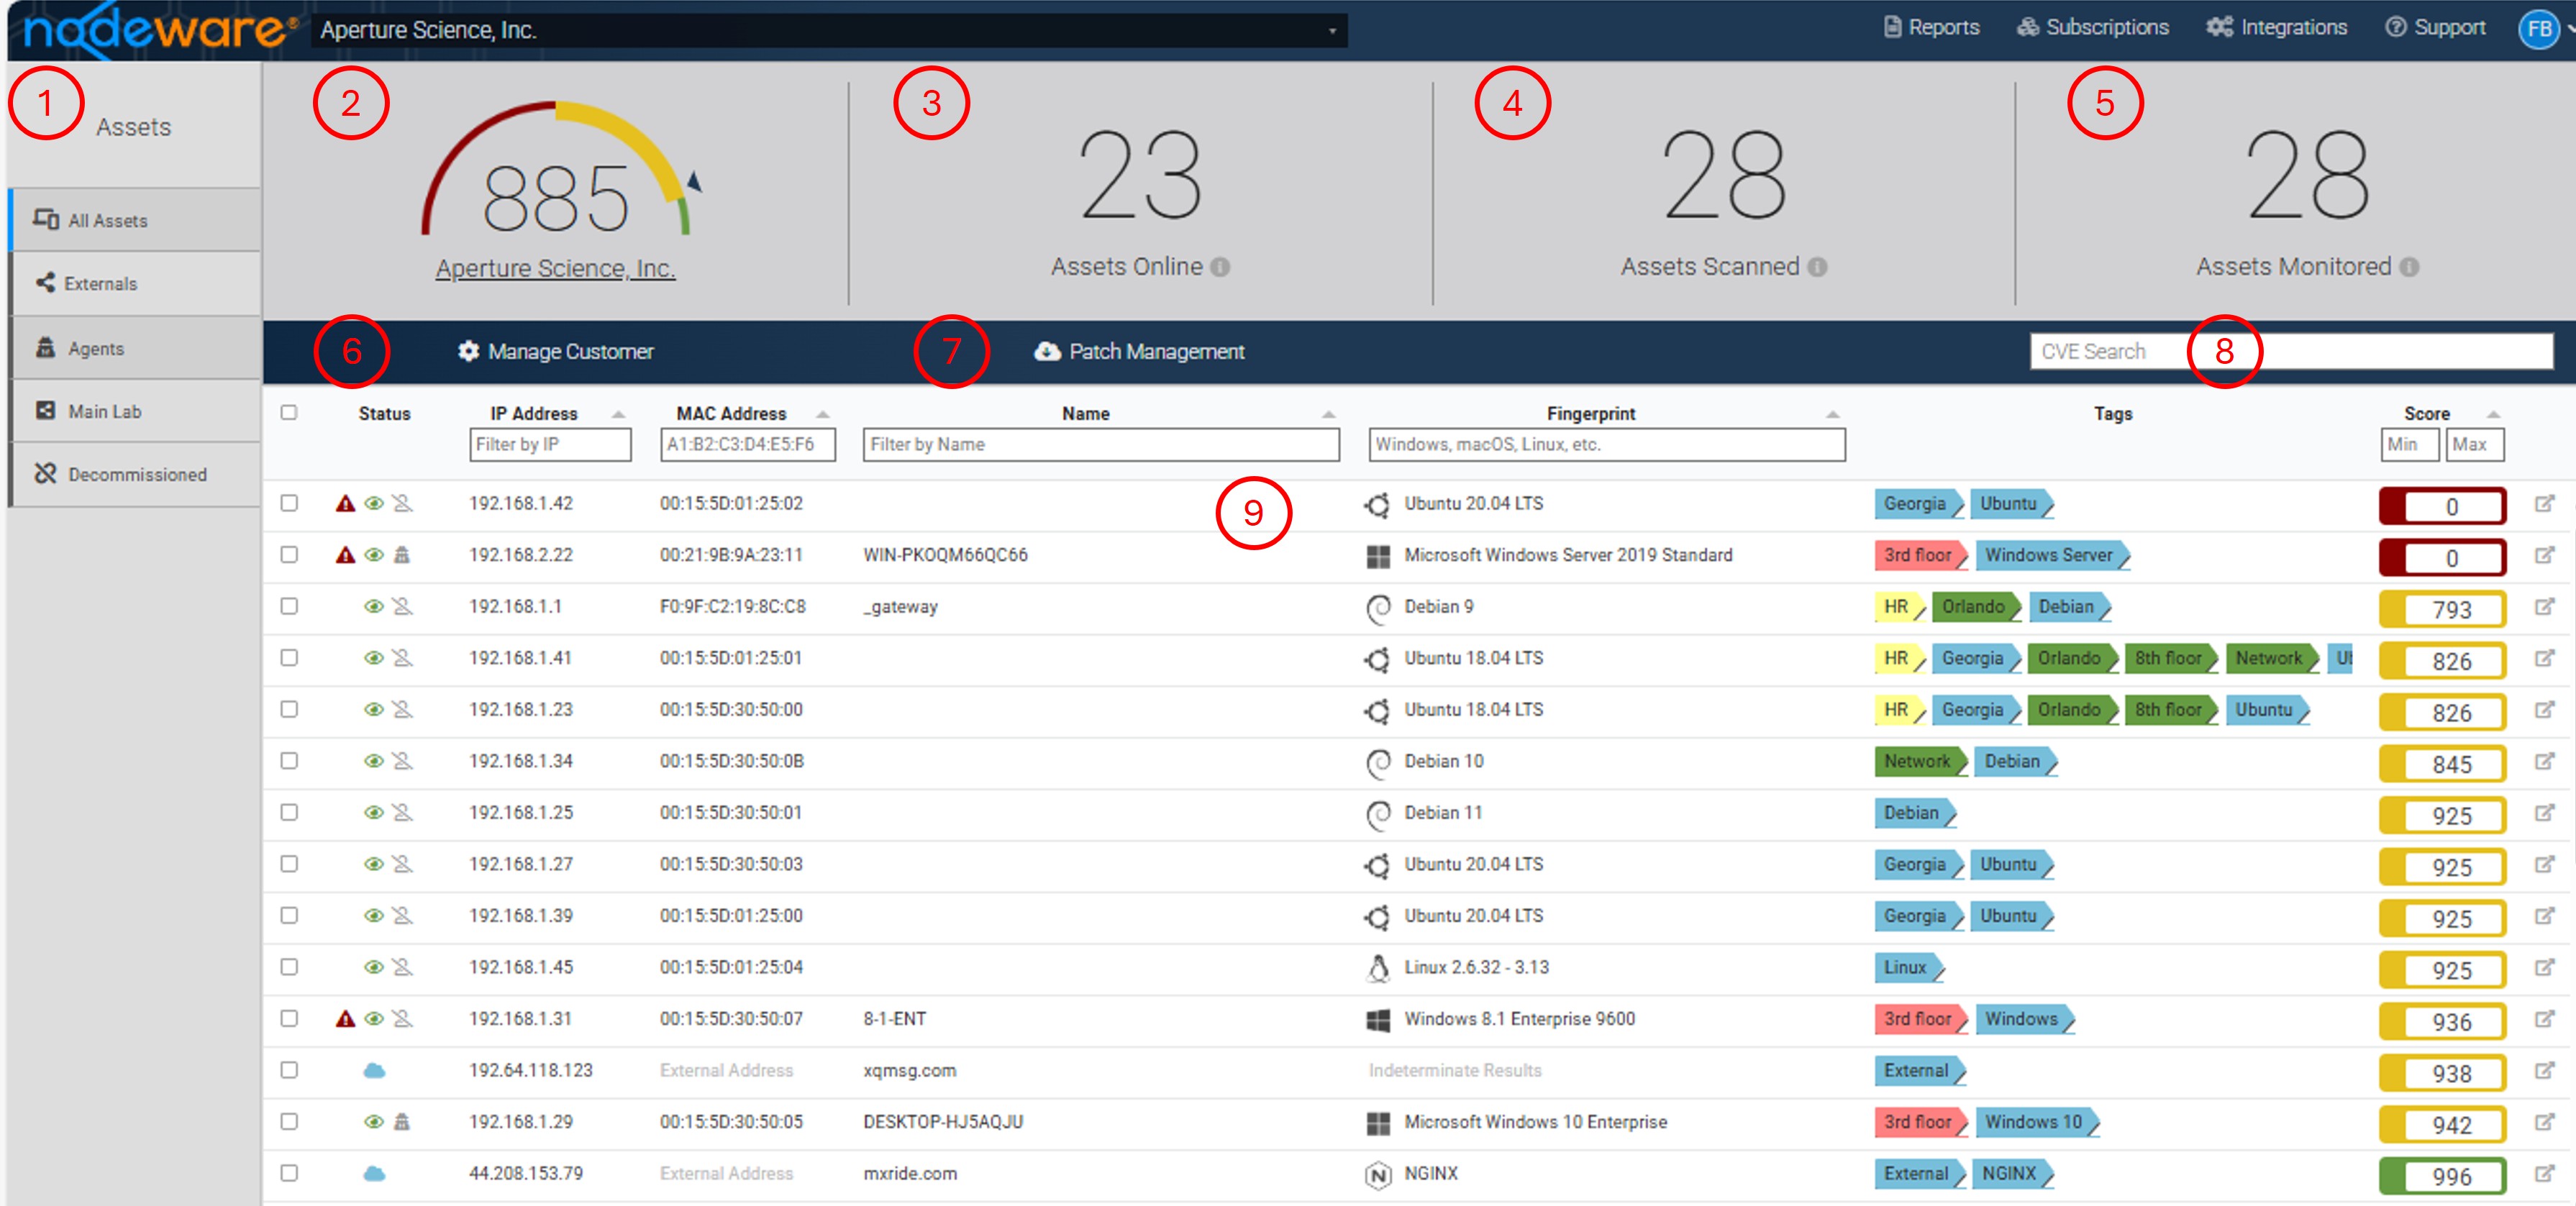The height and width of the screenshot is (1206, 2576).
Task: Open external link icon for _gateway row
Action: [2544, 606]
